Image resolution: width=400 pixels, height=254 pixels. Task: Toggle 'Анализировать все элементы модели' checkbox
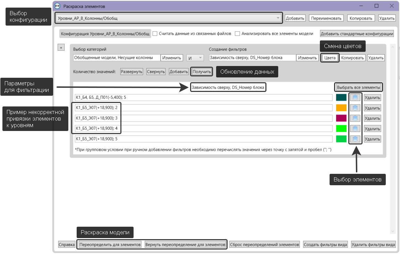click(x=238, y=34)
